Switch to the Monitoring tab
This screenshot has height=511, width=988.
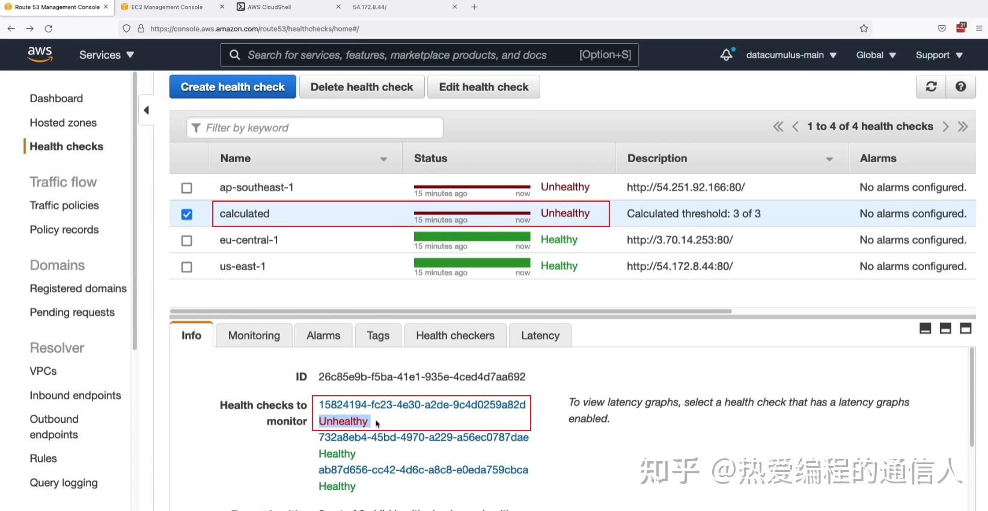click(x=254, y=335)
